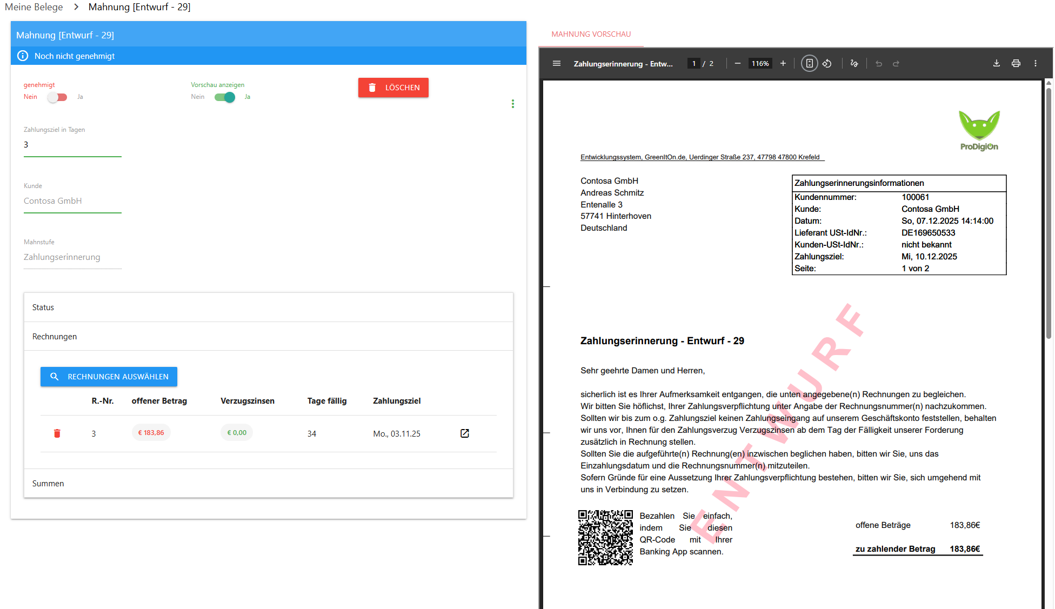This screenshot has width=1055, height=609.
Task: Toggle the genehmigt switch on
Action: (x=57, y=97)
